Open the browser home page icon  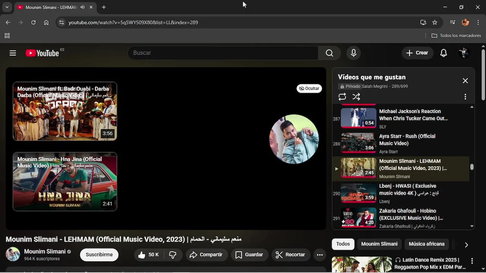point(46,22)
